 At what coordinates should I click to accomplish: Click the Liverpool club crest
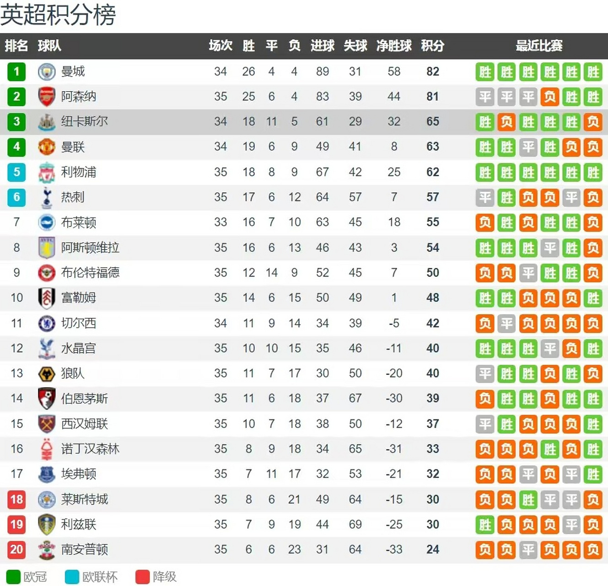tap(46, 172)
